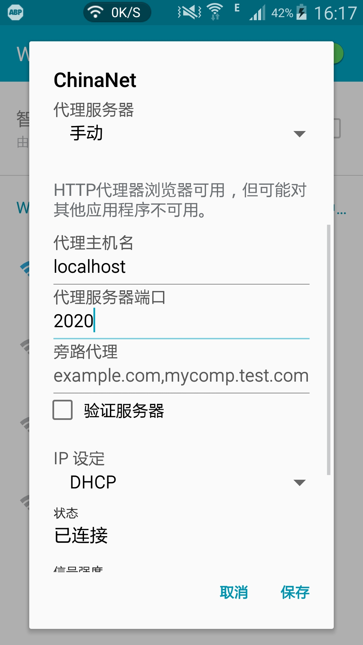Enable the 验证服务器 checkbox

pyautogui.click(x=63, y=410)
